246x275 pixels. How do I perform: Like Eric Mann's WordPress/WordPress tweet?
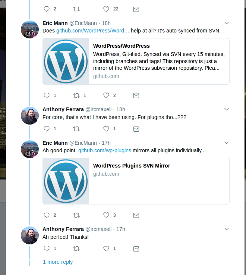(x=106, y=96)
